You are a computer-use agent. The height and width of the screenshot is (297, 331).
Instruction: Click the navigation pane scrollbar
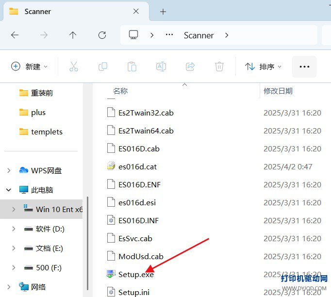[87, 243]
